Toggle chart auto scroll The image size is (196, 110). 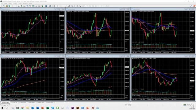point(36,6)
